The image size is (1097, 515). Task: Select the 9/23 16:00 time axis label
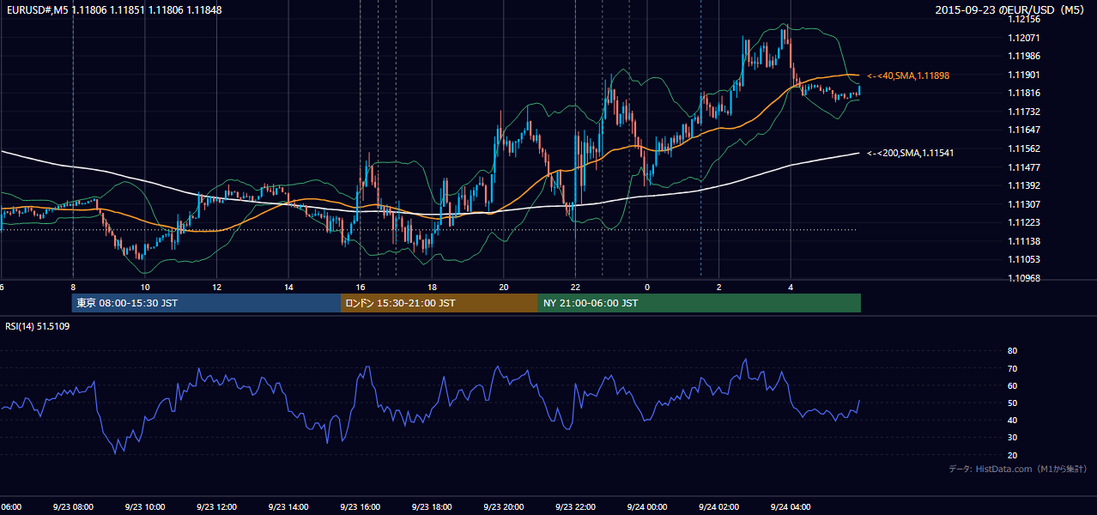(360, 506)
